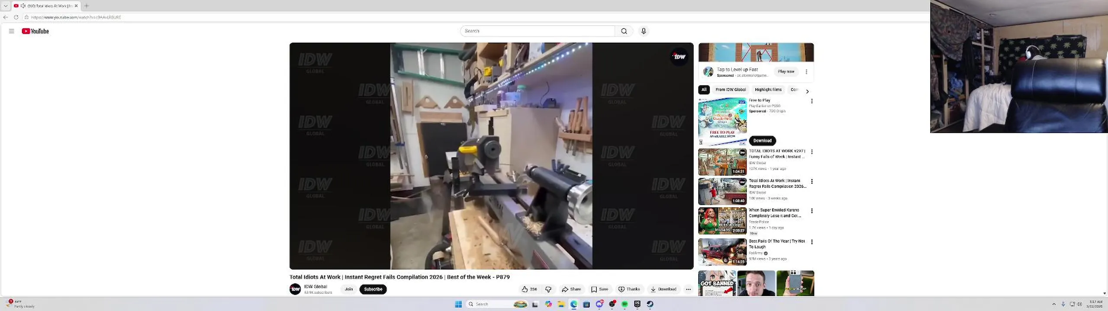Open the Free to Play ad image
1108x311 pixels.
point(722,122)
